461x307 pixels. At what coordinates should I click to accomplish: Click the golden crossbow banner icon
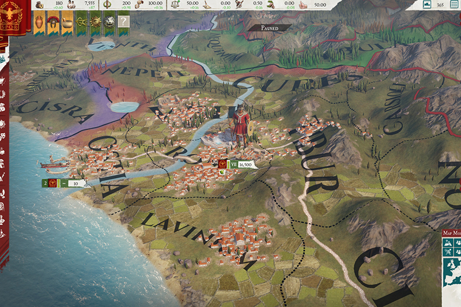81,22
